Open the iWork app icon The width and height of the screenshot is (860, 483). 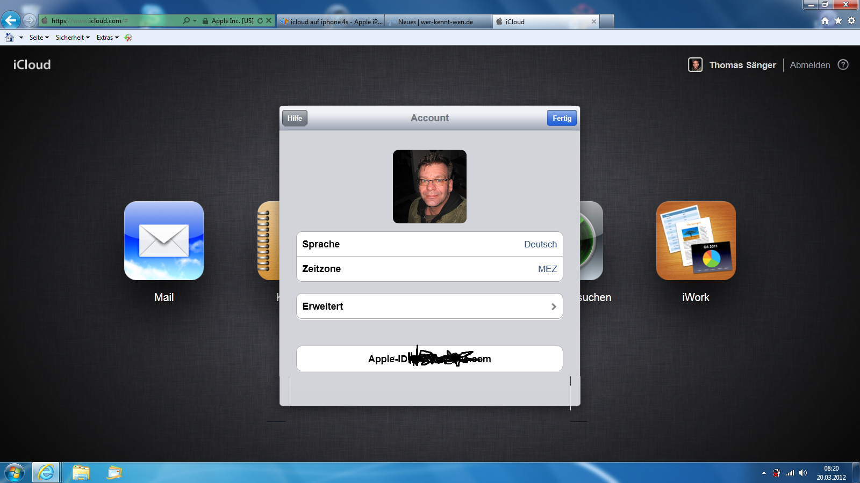coord(696,240)
